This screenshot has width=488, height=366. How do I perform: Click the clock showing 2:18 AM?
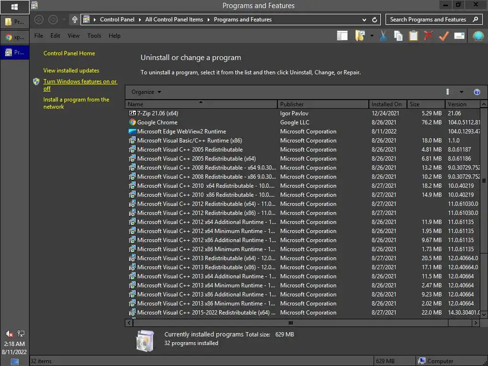14,344
